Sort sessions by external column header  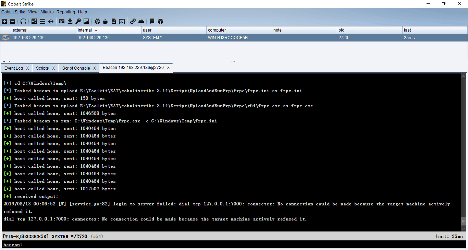[44, 30]
